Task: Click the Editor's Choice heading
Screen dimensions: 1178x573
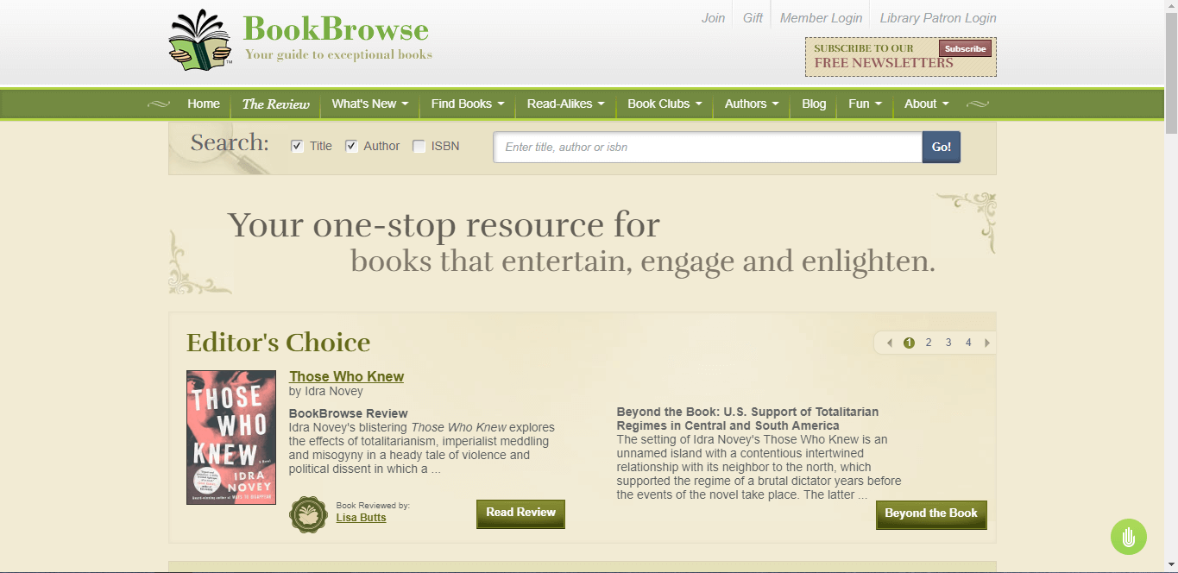Action: pos(278,343)
